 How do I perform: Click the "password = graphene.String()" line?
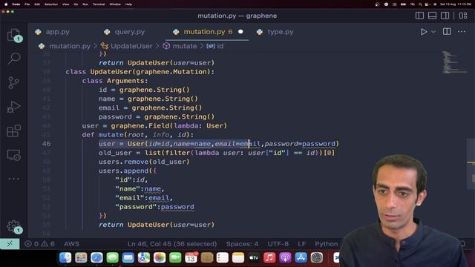(x=157, y=117)
